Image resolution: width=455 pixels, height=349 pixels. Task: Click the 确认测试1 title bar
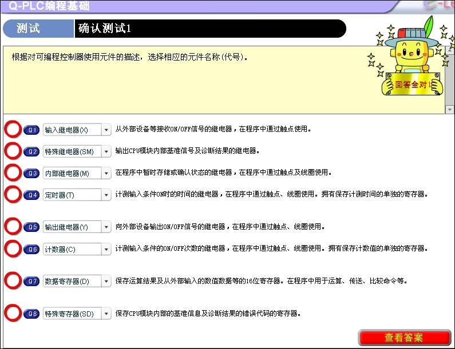(x=209, y=29)
